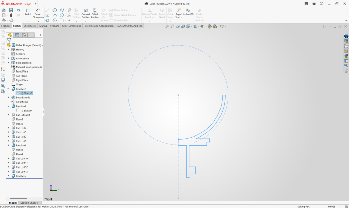This screenshot has height=208, width=349.
Task: Click Convert Entities in the ribbon
Action: click(86, 13)
